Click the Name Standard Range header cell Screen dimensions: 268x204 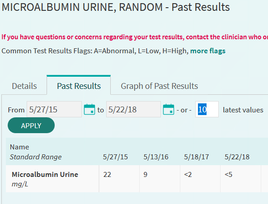52,152
